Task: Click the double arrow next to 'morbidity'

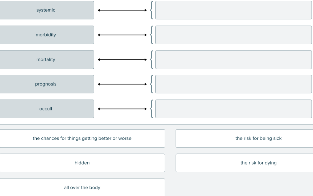Action: tap(122, 35)
